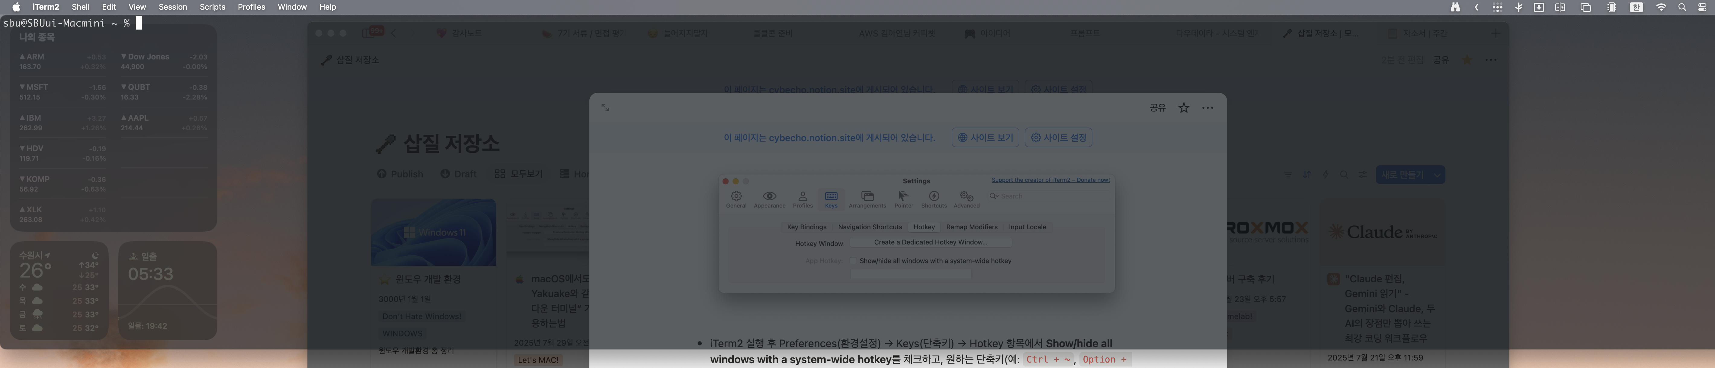Switch to Remap Modifiers tab
This screenshot has width=1715, height=368.
coord(971,227)
